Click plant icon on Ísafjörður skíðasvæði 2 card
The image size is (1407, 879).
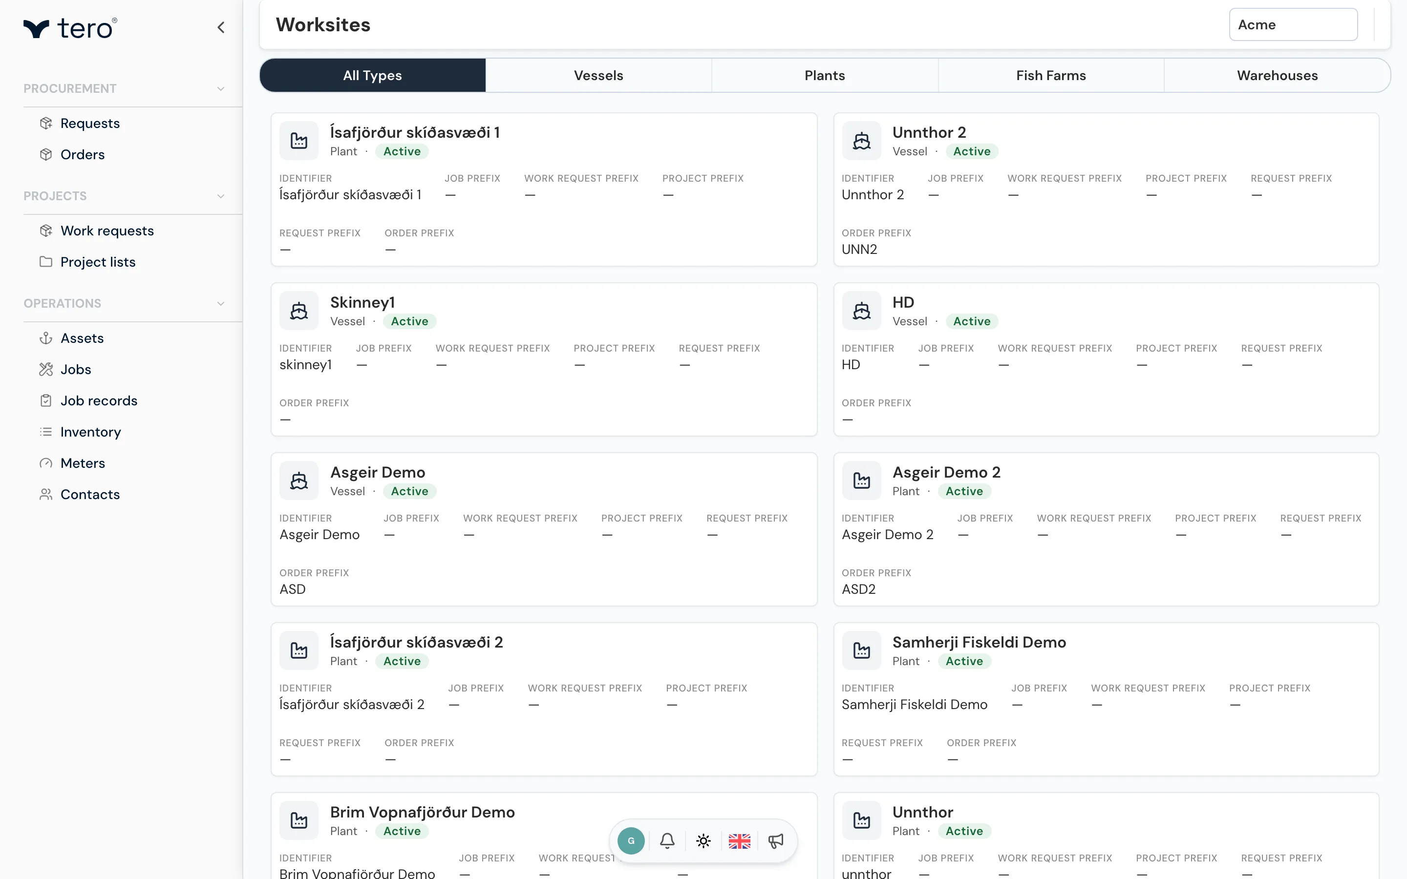click(299, 650)
